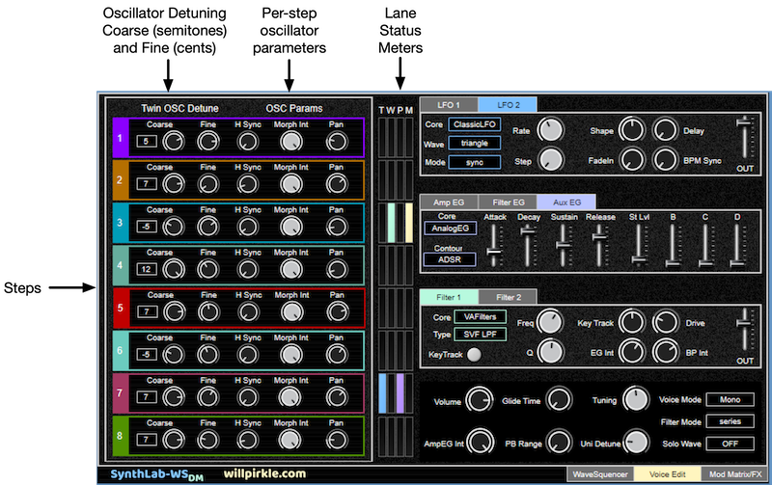This screenshot has height=485, width=772.
Task: Open the Solo Wave OFF dropdown
Action: pos(731,444)
